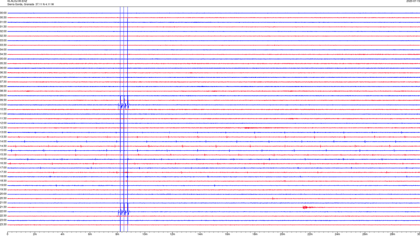Viewport: 420px width, 236px height.
Task: Select the 13:00 trace time label
Action: click(3, 132)
